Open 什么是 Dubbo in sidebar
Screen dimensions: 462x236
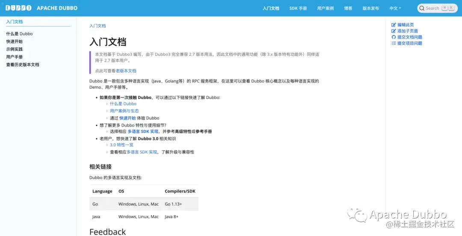click(x=19, y=34)
